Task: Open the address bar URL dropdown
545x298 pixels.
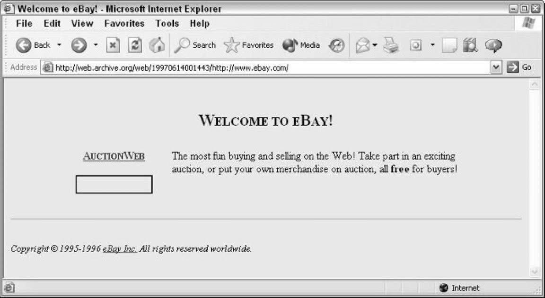Action: pos(496,68)
